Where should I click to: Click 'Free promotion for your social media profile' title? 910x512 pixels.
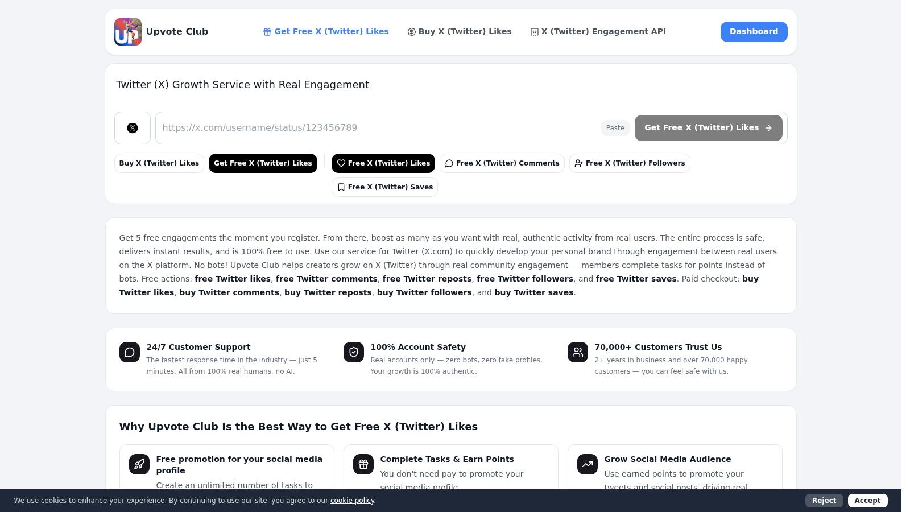click(x=239, y=465)
